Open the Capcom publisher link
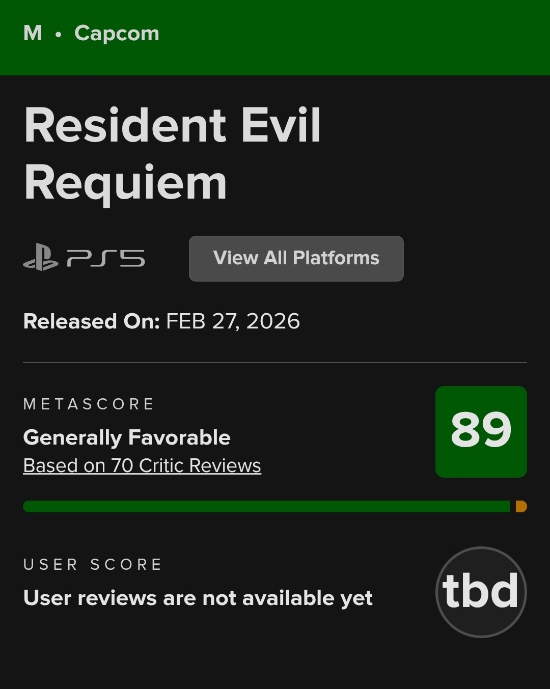Viewport: 550px width, 689px height. tap(117, 34)
